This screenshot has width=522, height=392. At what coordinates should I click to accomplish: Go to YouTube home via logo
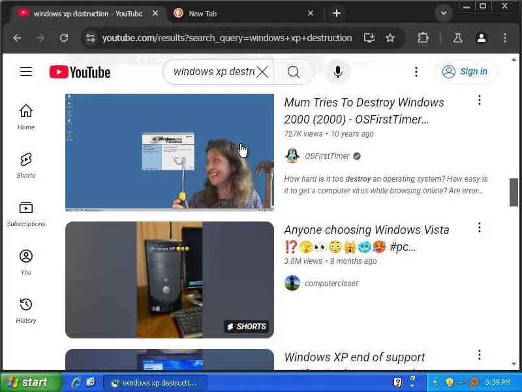80,72
